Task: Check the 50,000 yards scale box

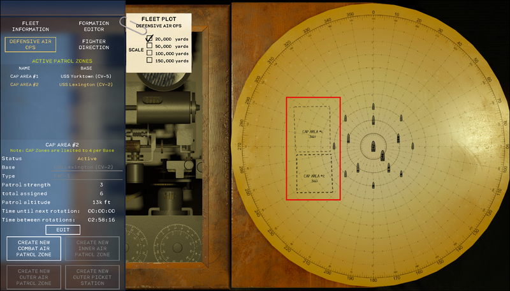Action: tap(149, 46)
